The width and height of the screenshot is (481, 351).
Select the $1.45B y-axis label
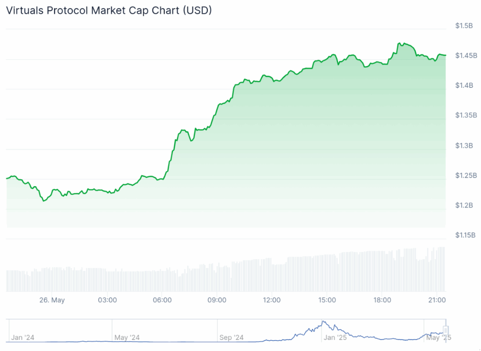[x=466, y=56]
